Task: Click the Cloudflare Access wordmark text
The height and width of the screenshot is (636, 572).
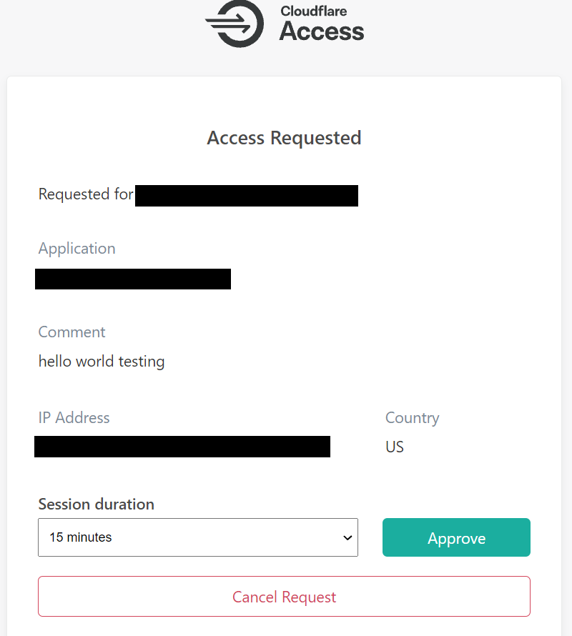Action: [322, 24]
